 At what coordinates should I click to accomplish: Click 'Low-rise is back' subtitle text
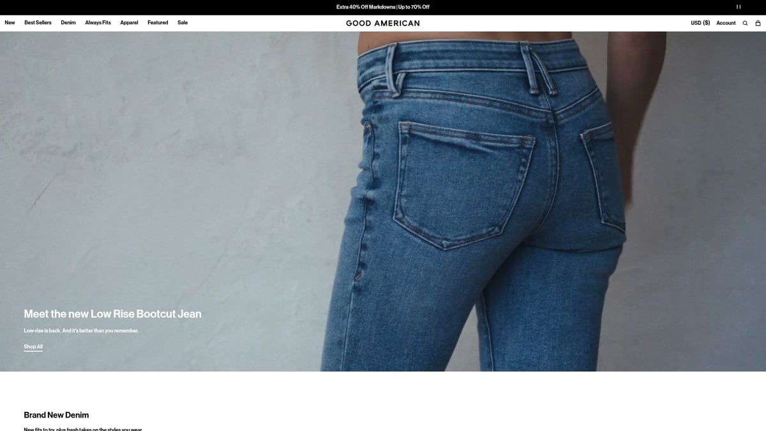click(81, 331)
